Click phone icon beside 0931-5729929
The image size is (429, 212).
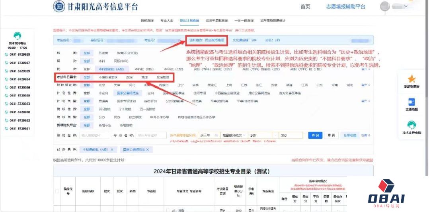coord(6,71)
